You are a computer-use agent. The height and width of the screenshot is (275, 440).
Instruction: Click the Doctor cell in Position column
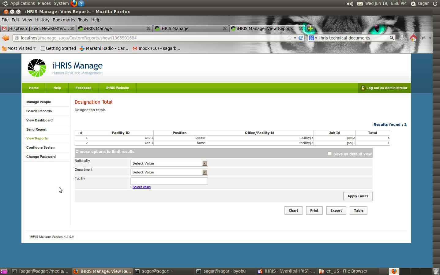179,138
